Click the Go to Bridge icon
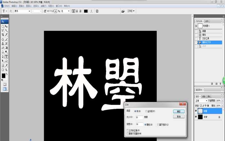 coord(123,11)
